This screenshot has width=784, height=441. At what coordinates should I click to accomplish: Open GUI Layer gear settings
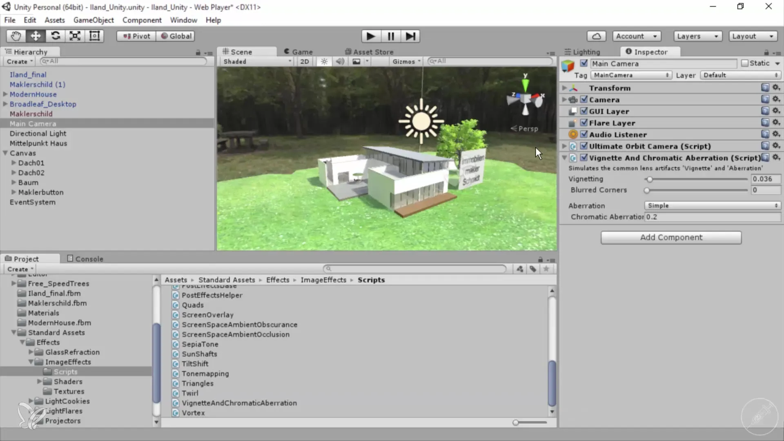click(x=776, y=111)
